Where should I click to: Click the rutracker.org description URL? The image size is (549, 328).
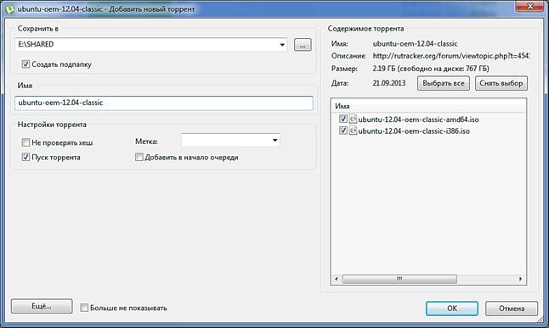451,56
